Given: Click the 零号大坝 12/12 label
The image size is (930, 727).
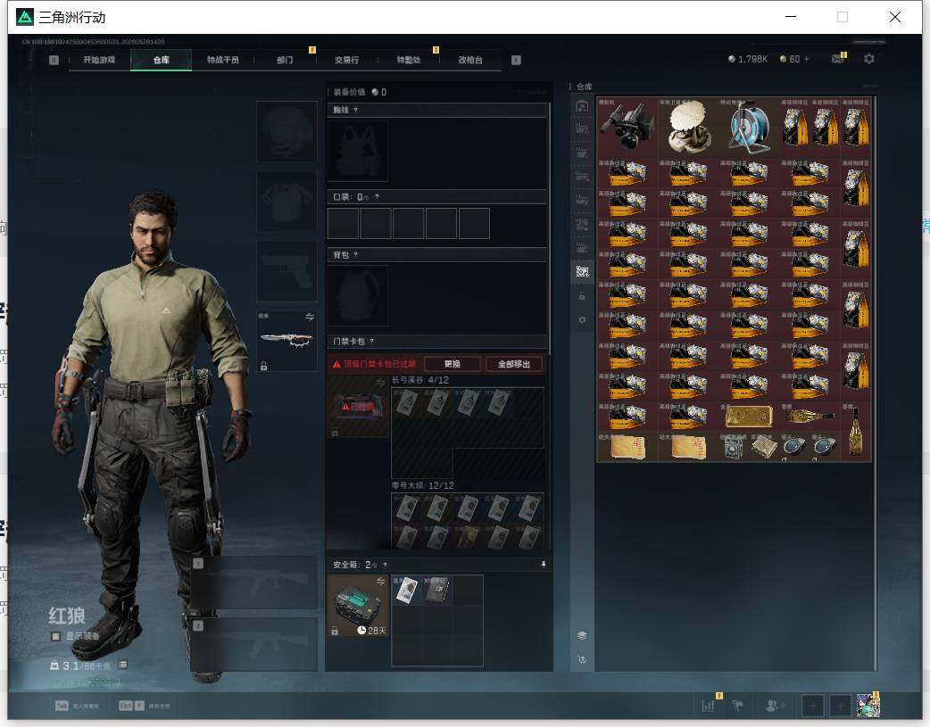Looking at the screenshot, I should click(x=423, y=485).
